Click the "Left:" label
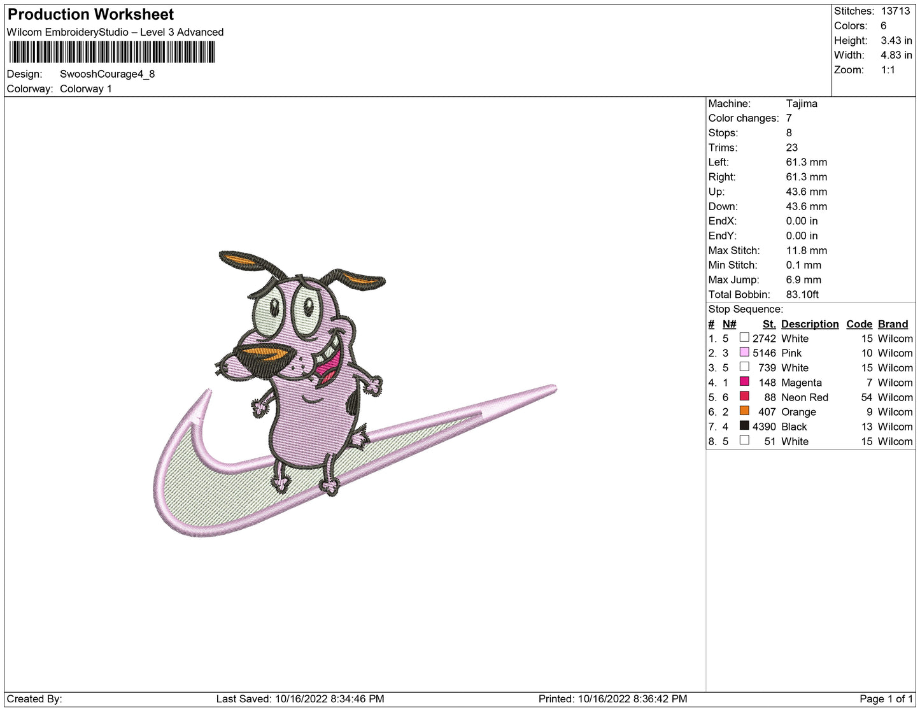Image resolution: width=920 pixels, height=708 pixels. tap(718, 162)
